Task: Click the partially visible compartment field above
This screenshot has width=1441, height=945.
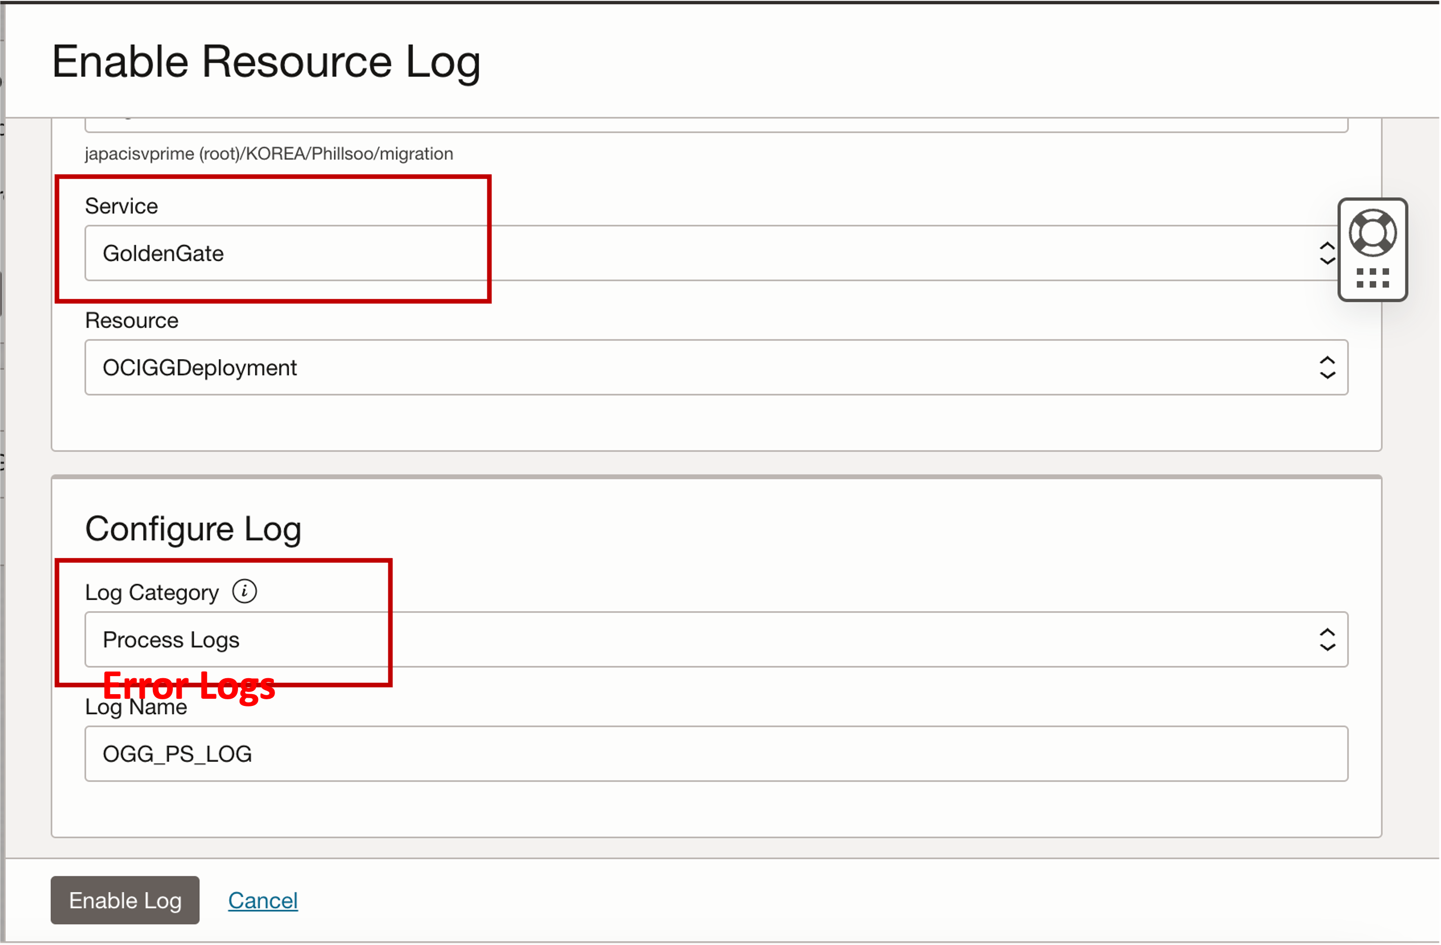Action: [716, 125]
